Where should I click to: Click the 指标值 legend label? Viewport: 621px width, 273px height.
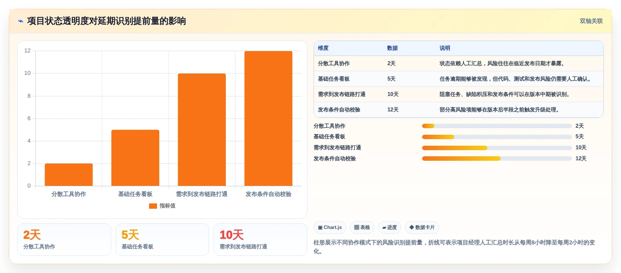(168, 206)
